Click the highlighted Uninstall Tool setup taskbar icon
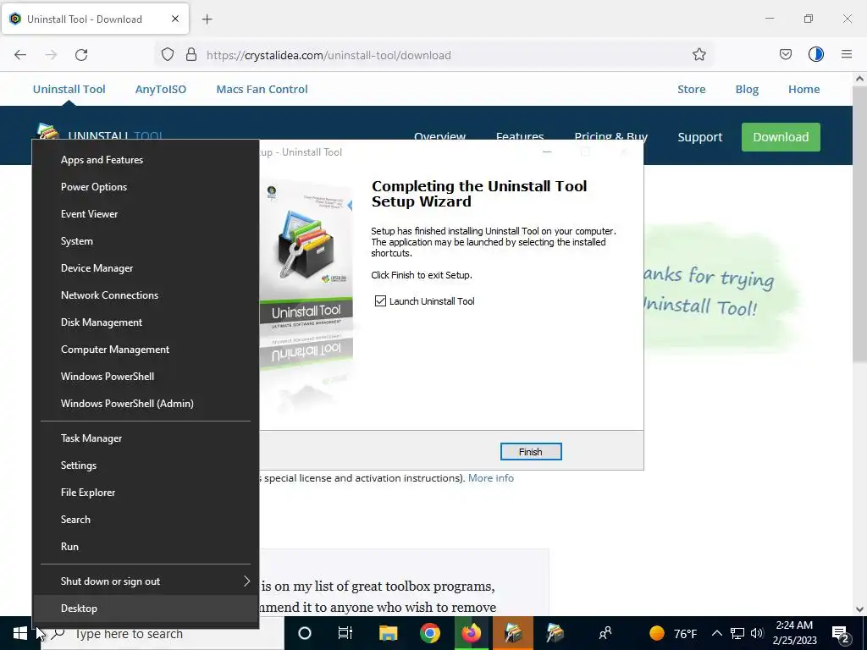Viewport: 867px width, 650px height. tap(513, 633)
